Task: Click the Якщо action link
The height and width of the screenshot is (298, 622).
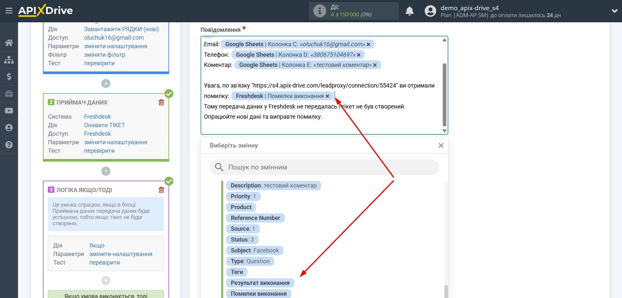Action: [x=97, y=246]
